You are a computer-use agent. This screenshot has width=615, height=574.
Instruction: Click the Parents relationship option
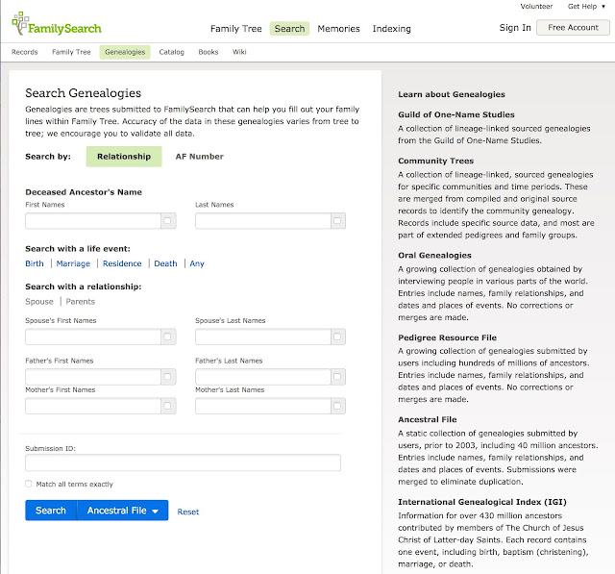click(x=81, y=302)
